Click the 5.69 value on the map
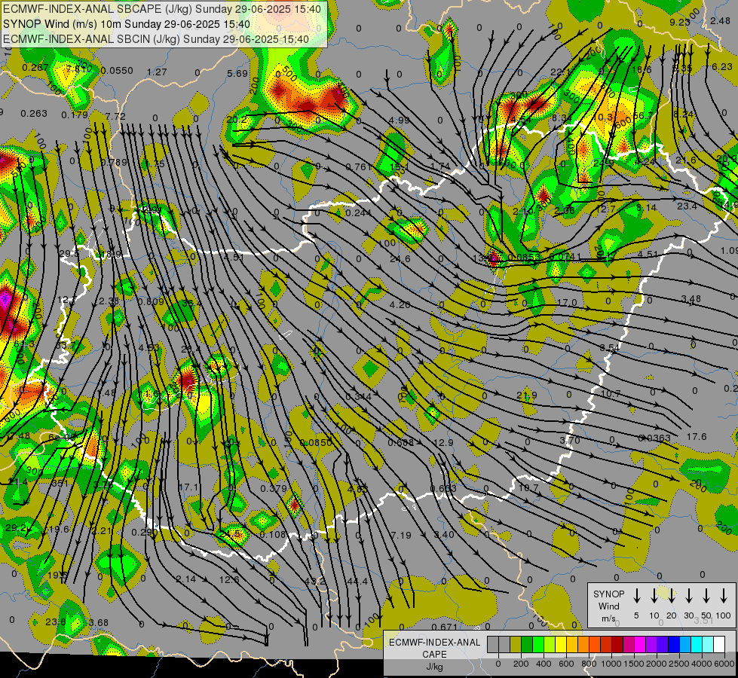Viewport: 738px width, 678px height. (237, 73)
